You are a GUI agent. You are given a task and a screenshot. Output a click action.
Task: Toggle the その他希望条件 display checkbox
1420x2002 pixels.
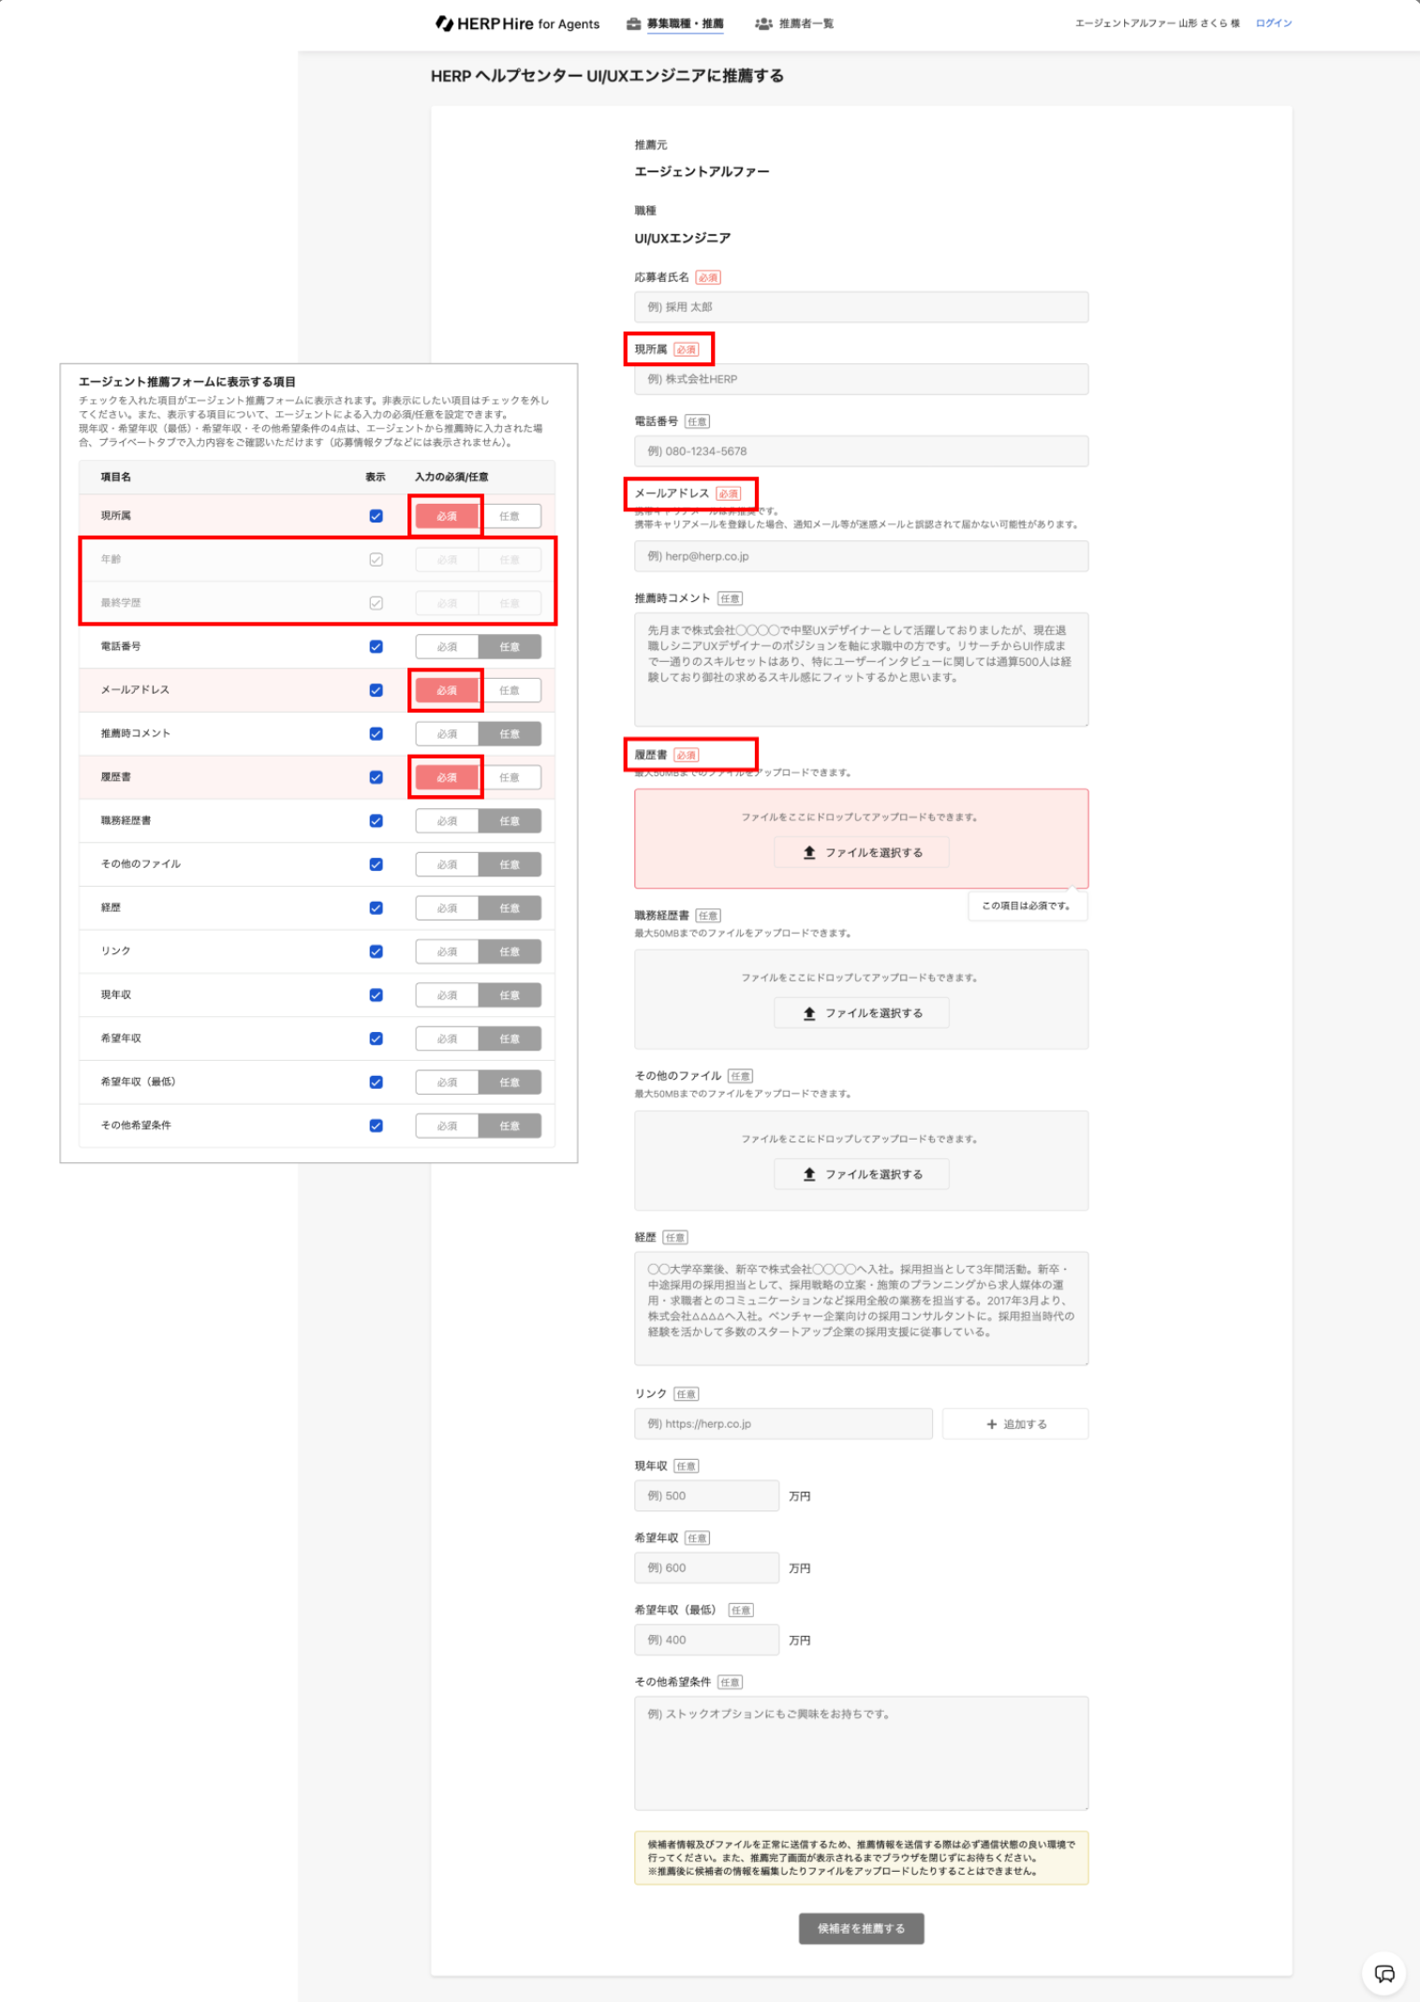(x=376, y=1126)
